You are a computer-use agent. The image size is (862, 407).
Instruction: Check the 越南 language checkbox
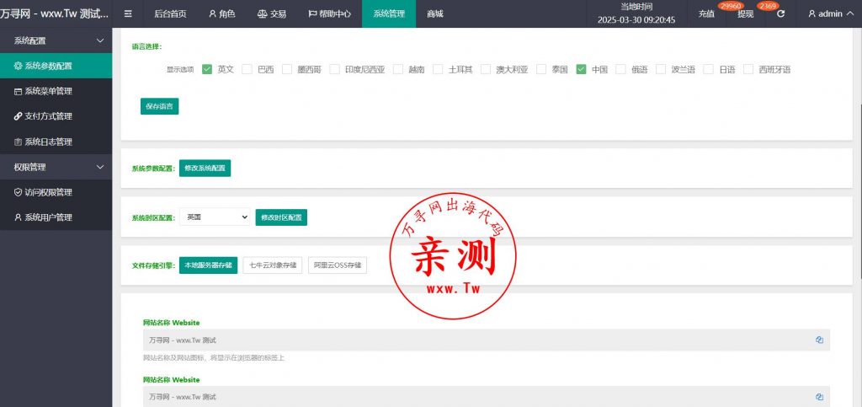coord(398,69)
